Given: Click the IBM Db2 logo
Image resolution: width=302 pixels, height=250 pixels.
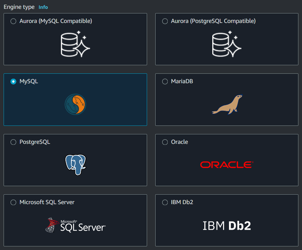Looking at the screenshot, I should [x=227, y=225].
